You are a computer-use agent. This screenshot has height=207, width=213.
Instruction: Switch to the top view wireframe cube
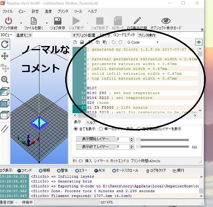5,115
